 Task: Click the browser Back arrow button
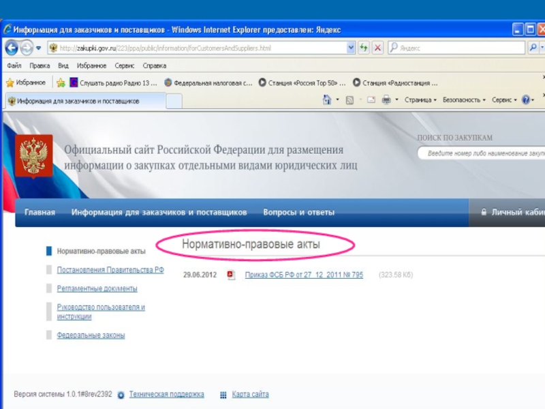pos(12,48)
